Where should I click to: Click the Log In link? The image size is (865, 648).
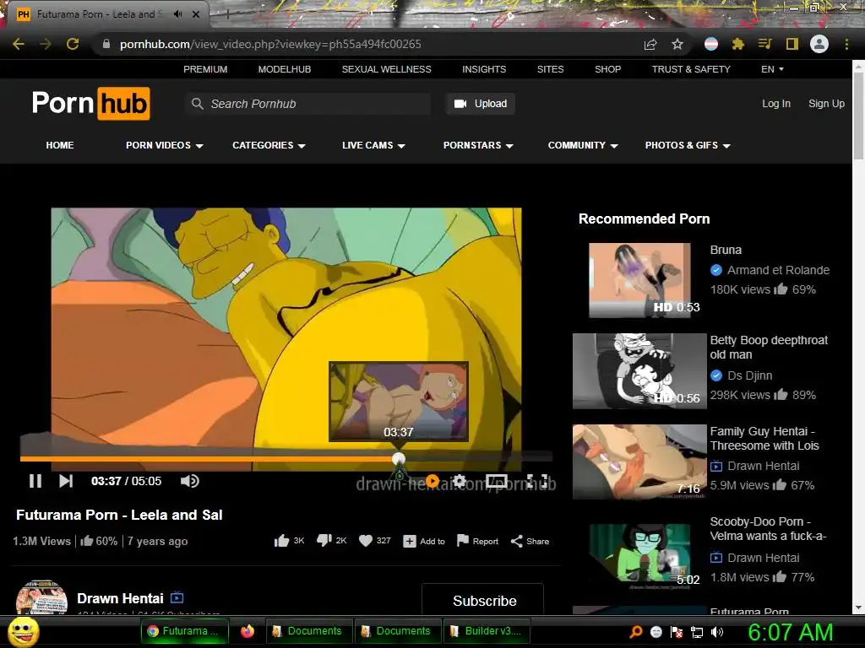click(x=776, y=104)
